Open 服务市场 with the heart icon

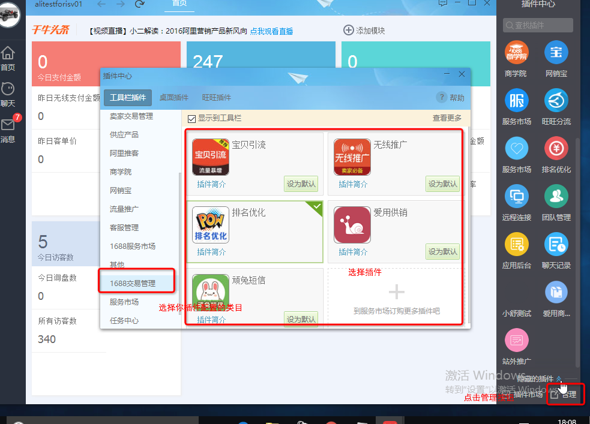(x=516, y=149)
